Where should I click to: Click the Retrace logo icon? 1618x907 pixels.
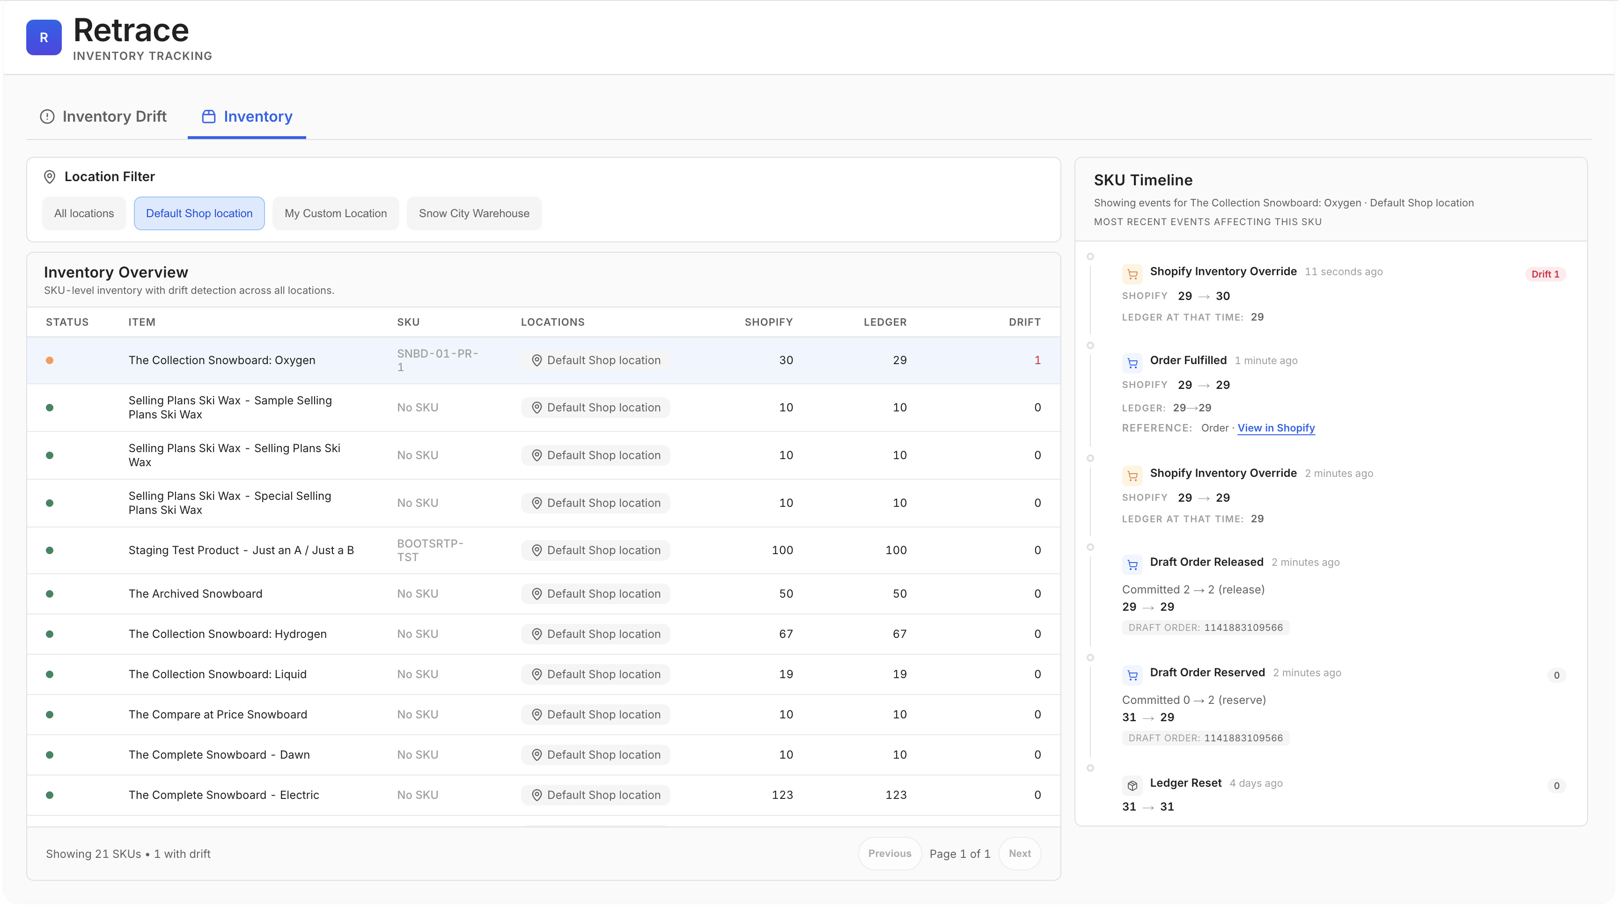(44, 37)
